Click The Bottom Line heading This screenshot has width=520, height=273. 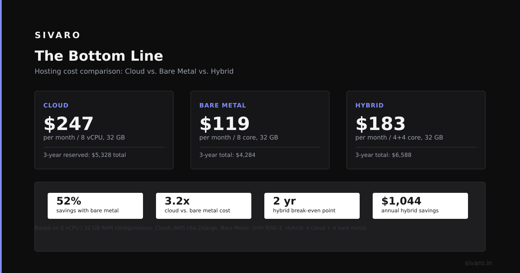click(99, 56)
